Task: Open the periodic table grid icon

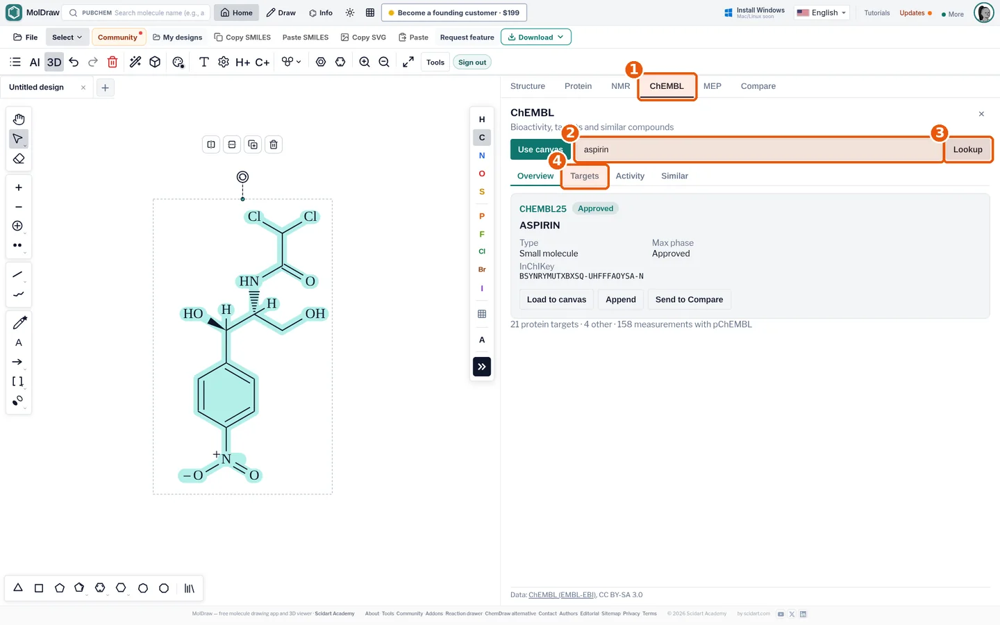Action: [x=482, y=314]
